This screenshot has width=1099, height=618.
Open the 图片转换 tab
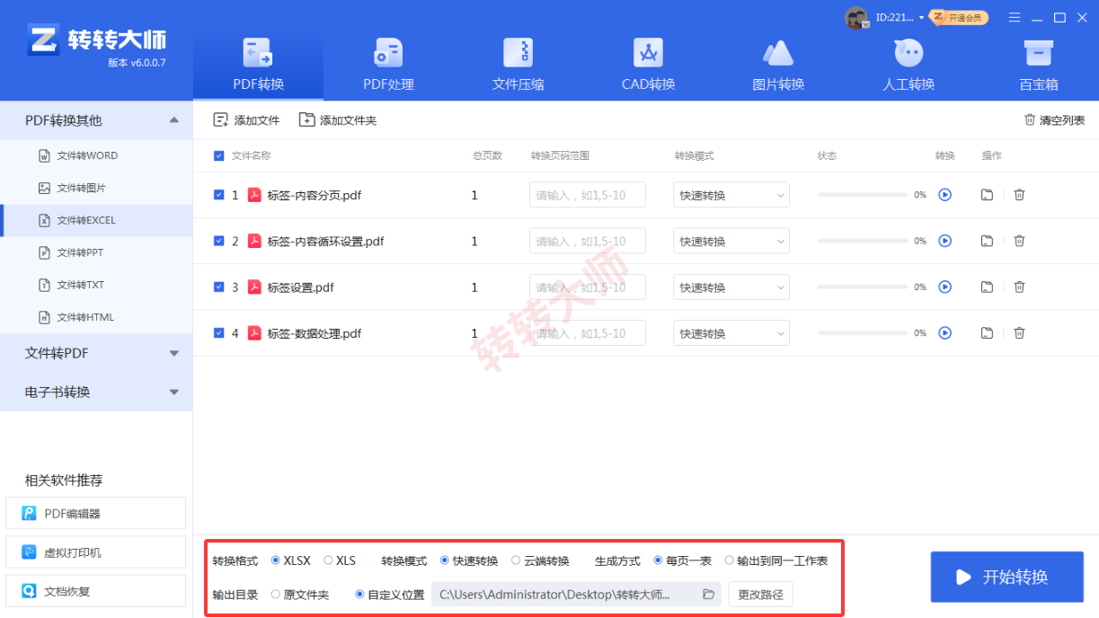pos(778,64)
